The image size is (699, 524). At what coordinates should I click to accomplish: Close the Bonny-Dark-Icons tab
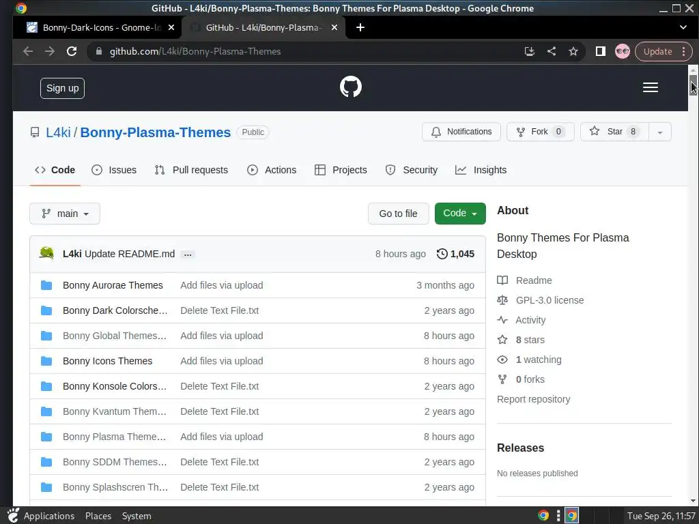[x=171, y=27]
